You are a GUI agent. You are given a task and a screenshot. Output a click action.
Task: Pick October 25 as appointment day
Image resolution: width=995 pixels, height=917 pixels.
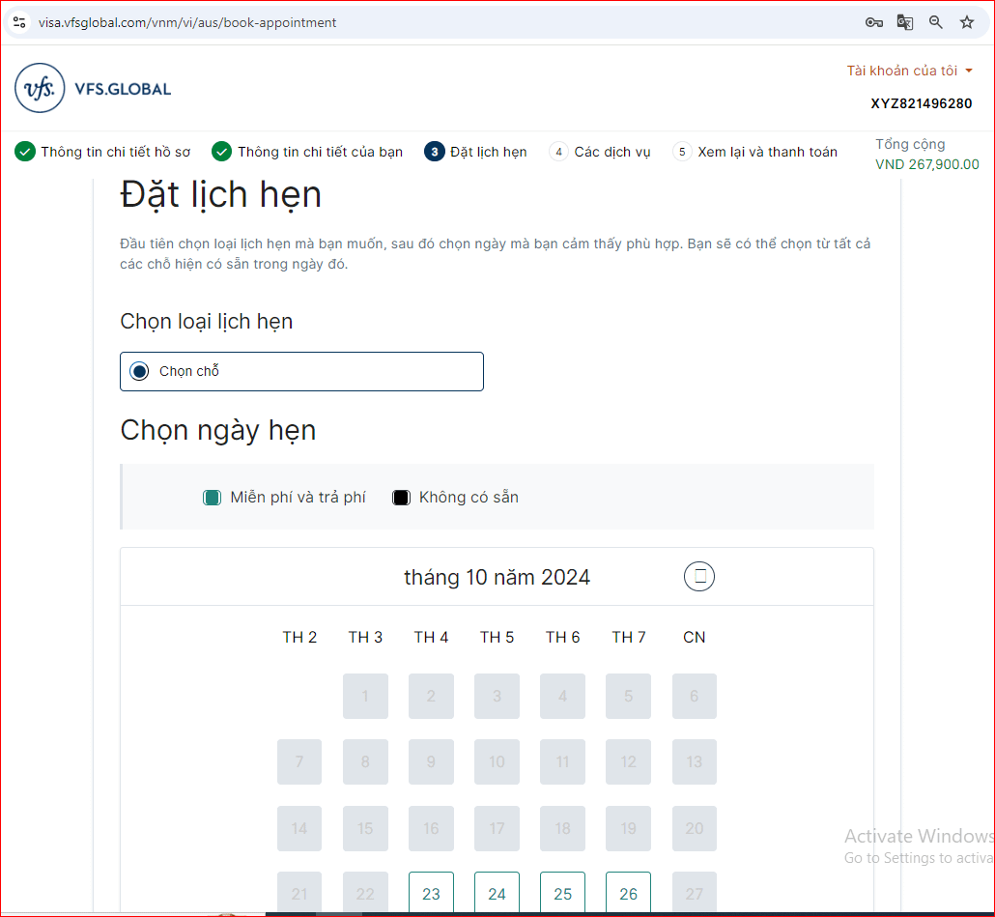562,894
